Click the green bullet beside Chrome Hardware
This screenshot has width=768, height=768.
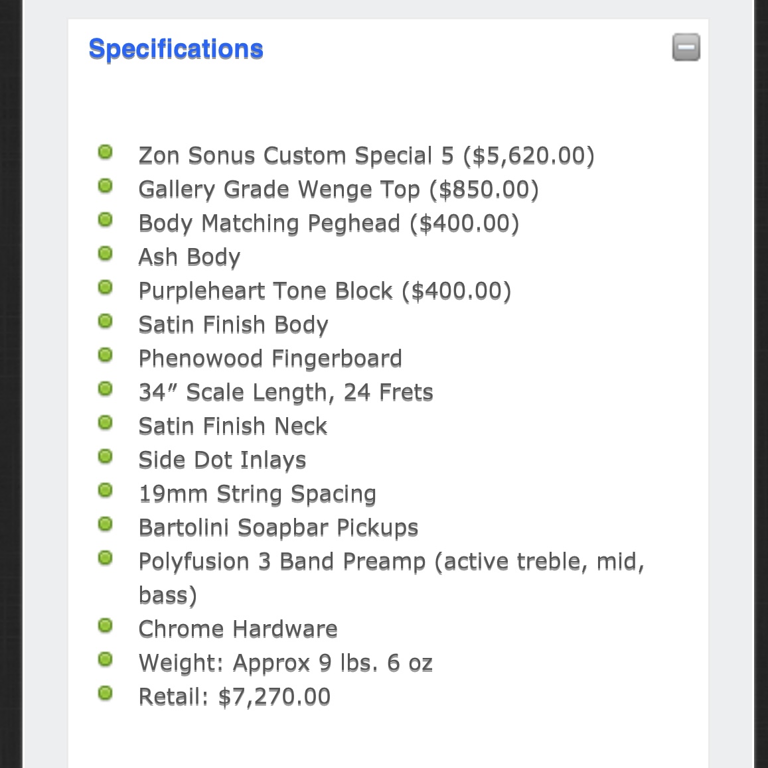tap(106, 625)
